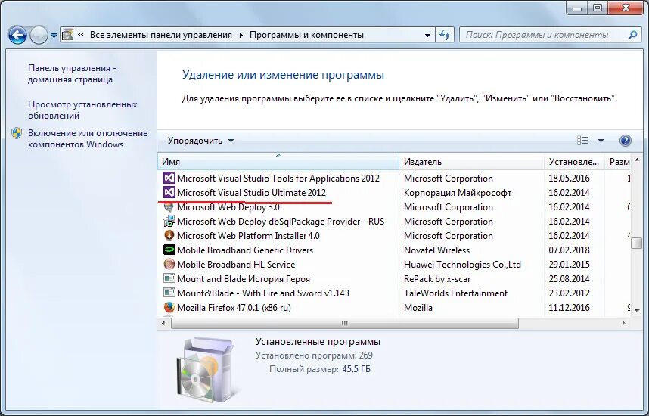Click the Mount&Blade With Fire and Sword icon
Viewport: 649px width, 416px height.
(169, 293)
